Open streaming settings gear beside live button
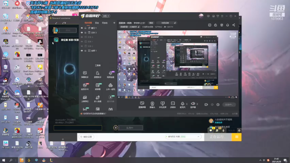290x163 pixels. 218,105
